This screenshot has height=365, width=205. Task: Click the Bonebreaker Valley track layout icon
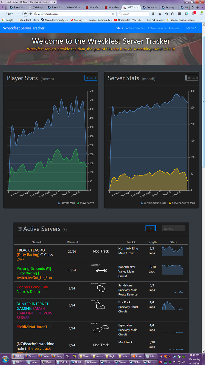[x=101, y=270]
